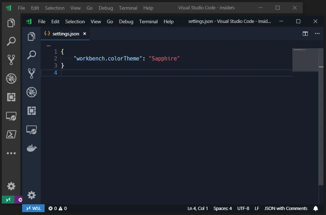Open Problems via errors and warnings count

[x=57, y=208]
